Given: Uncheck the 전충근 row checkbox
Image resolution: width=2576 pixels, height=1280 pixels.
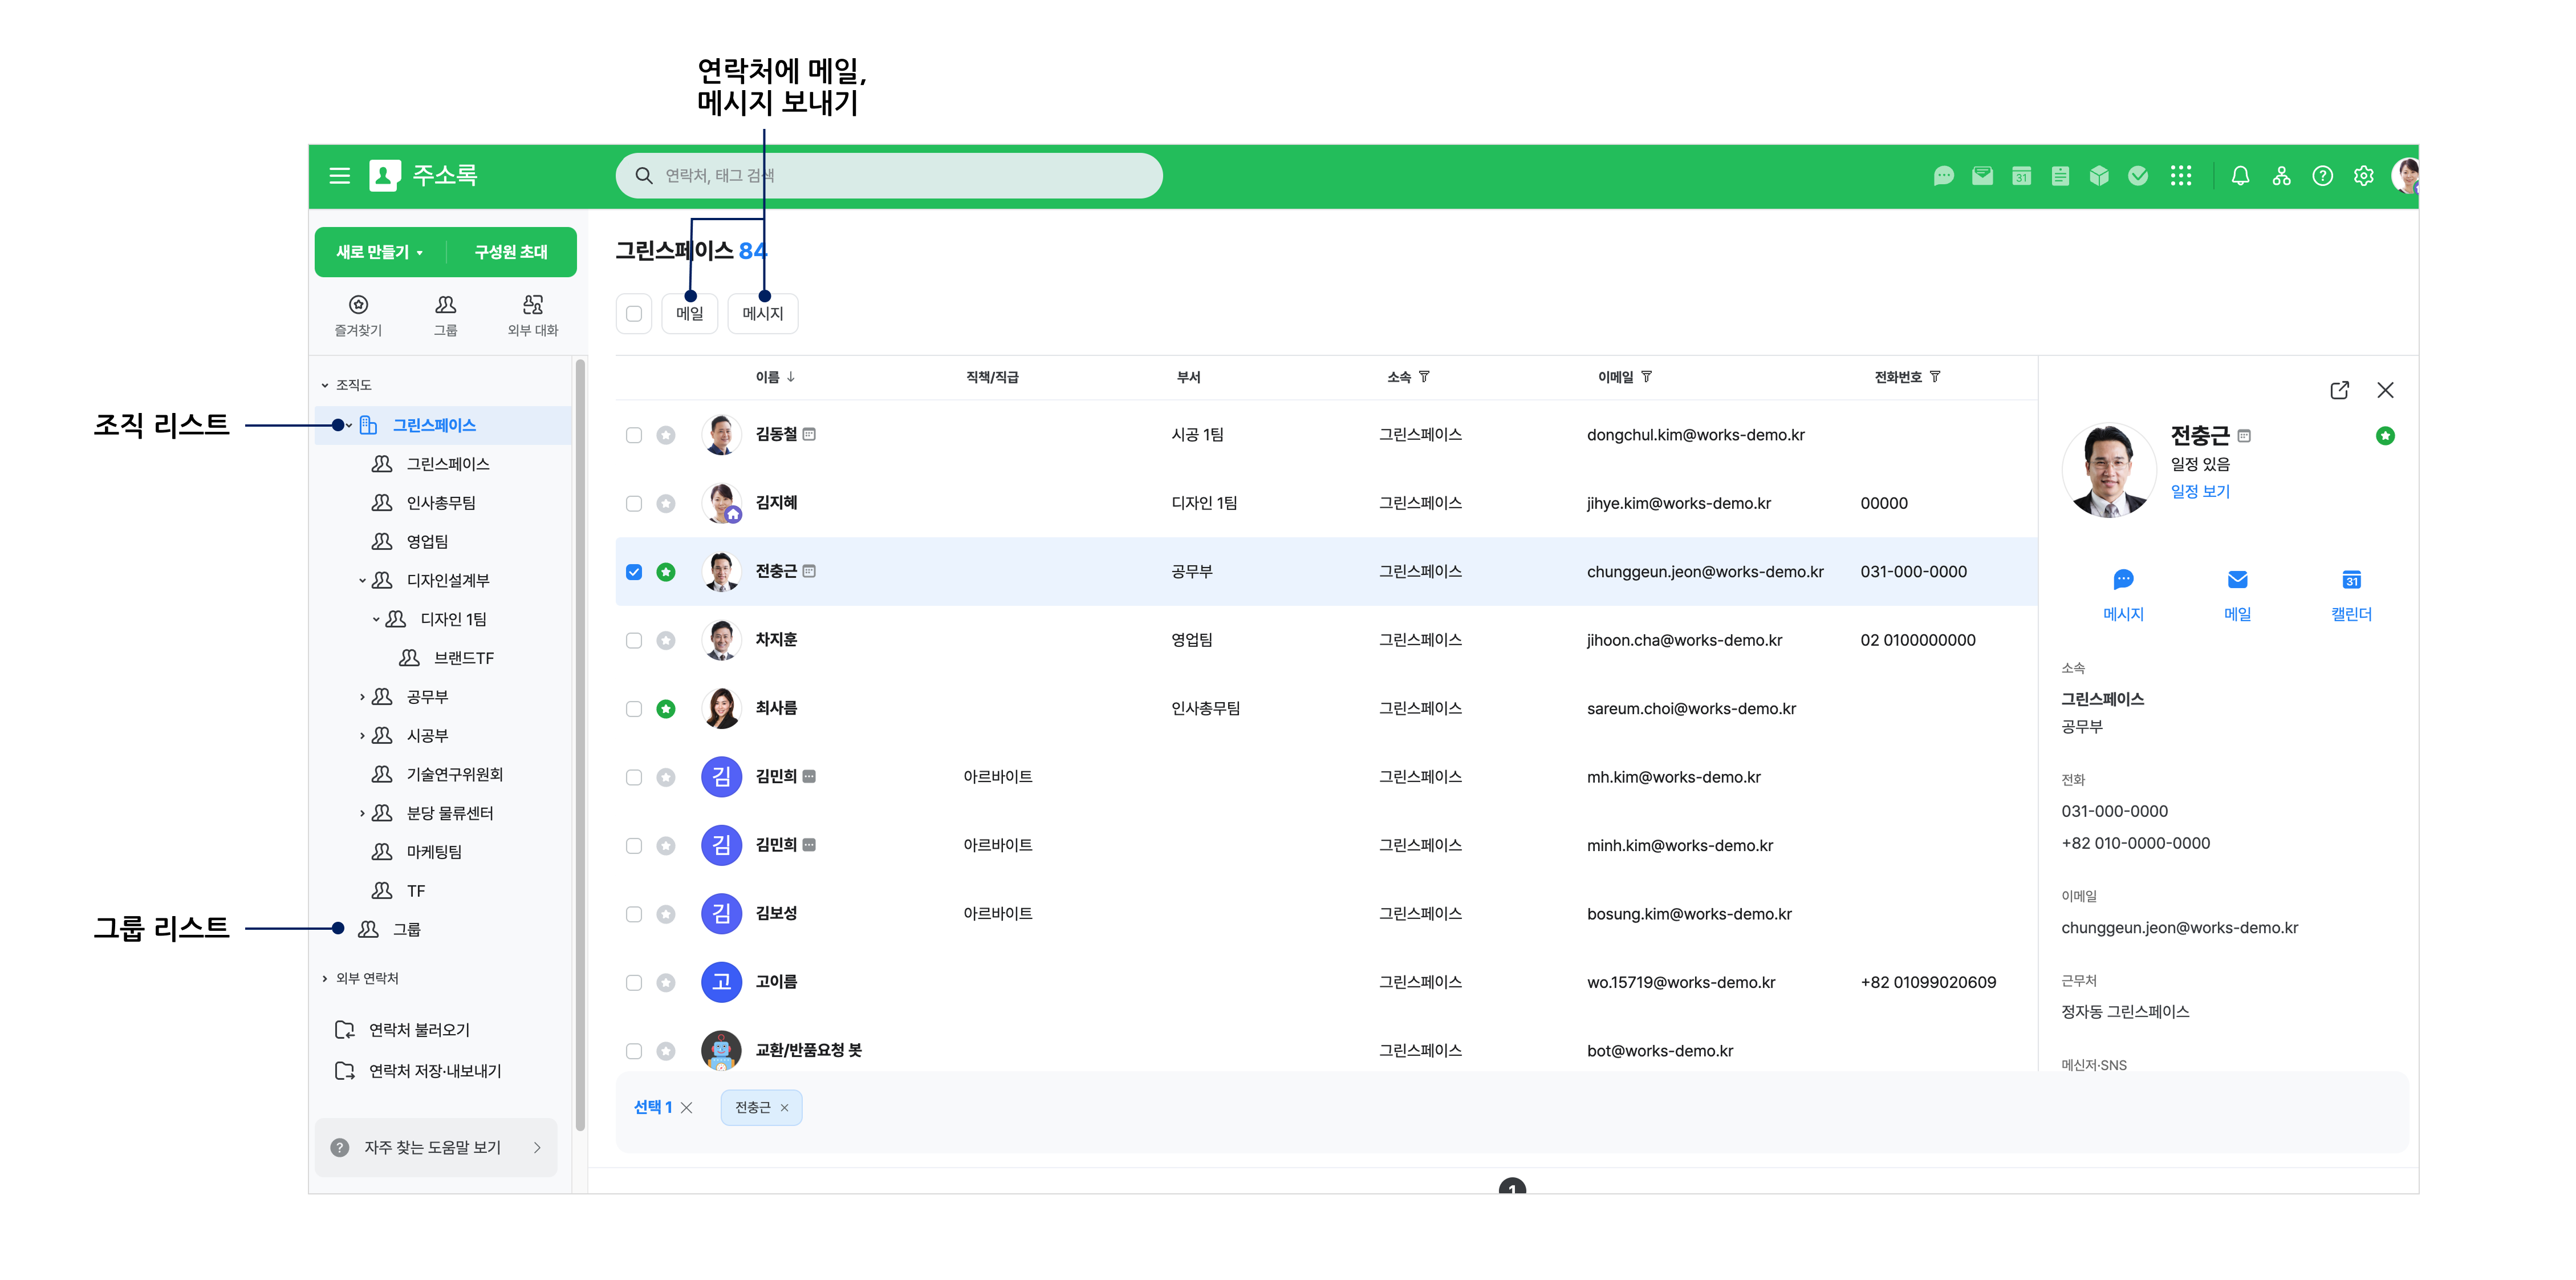Looking at the screenshot, I should (634, 573).
